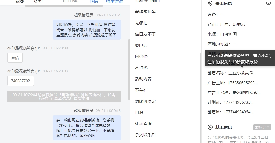Click the location pin icon next to 来源信息

(x=210, y=3)
